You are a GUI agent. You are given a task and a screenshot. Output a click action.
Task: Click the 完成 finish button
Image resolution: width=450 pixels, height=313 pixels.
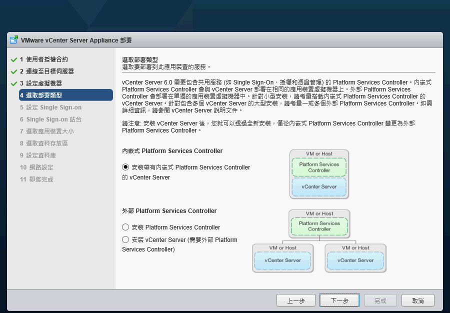click(x=380, y=300)
